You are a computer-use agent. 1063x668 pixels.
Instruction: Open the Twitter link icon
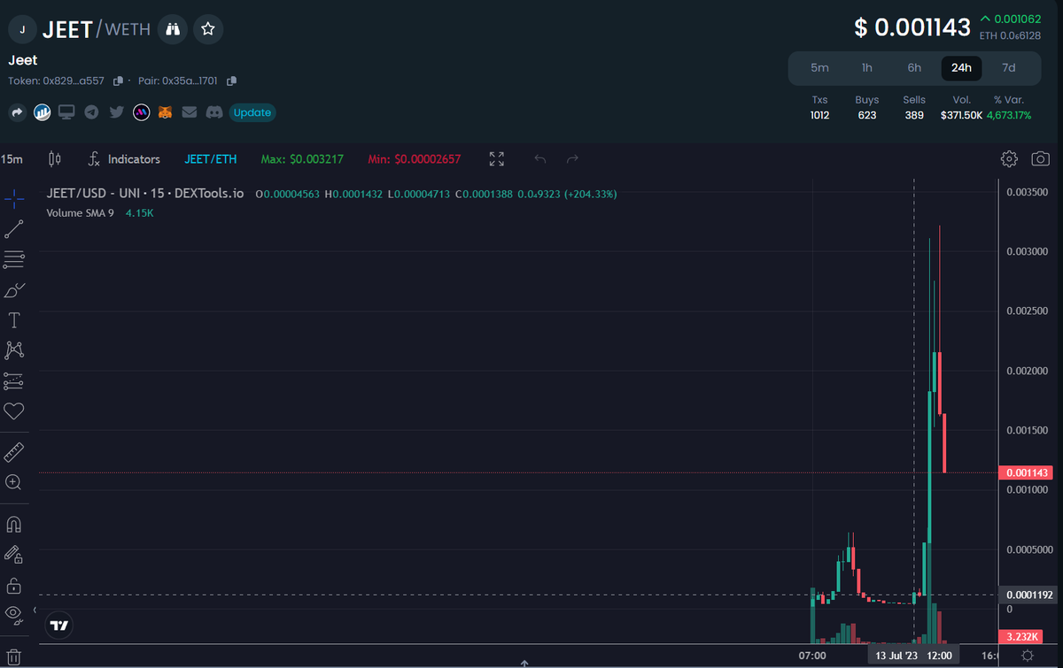116,112
